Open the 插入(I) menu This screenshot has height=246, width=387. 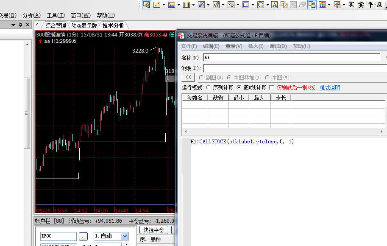point(256,46)
